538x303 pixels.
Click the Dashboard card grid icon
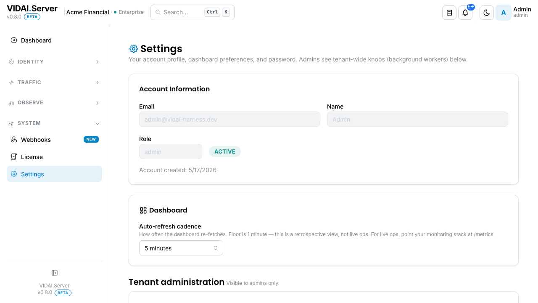(143, 210)
